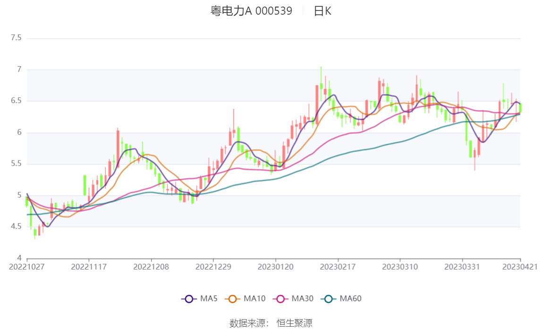Click the x-axis date 20230217
This screenshot has height=330, width=542.
tap(338, 267)
